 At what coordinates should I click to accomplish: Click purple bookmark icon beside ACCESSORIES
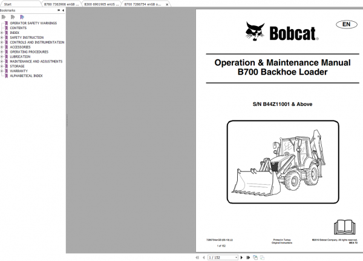coord(7,47)
